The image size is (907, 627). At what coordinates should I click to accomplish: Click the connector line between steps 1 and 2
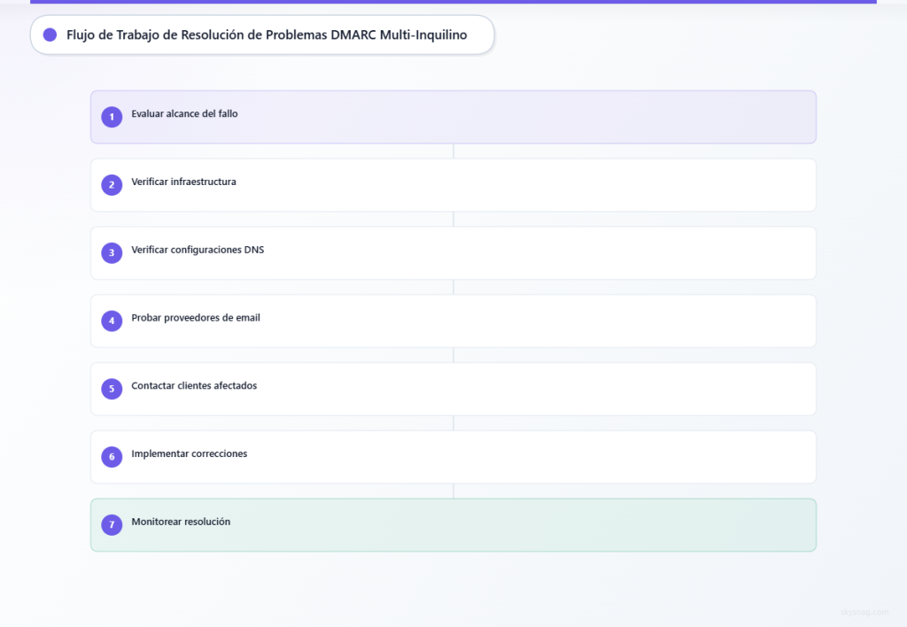[453, 151]
